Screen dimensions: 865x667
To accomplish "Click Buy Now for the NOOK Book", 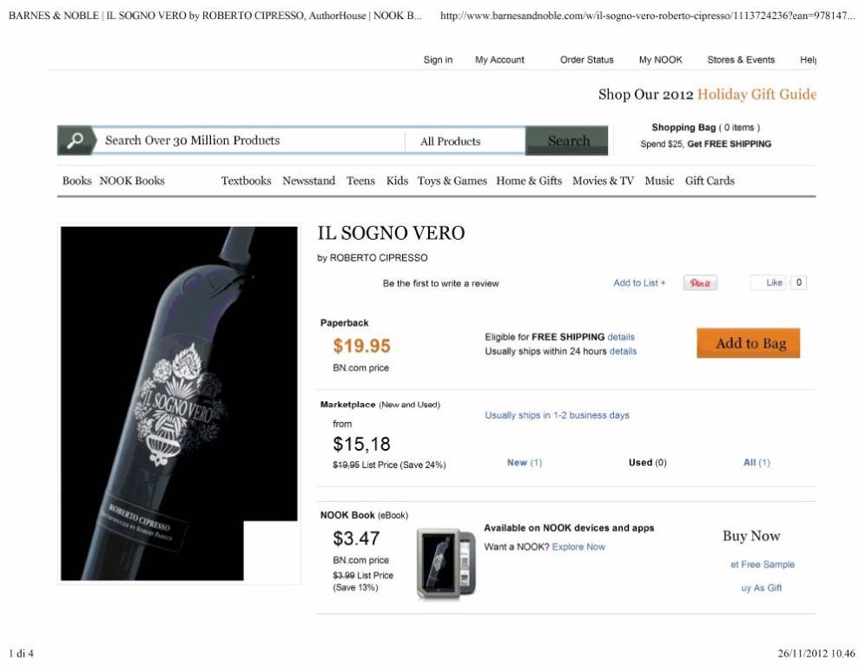I will tap(751, 536).
